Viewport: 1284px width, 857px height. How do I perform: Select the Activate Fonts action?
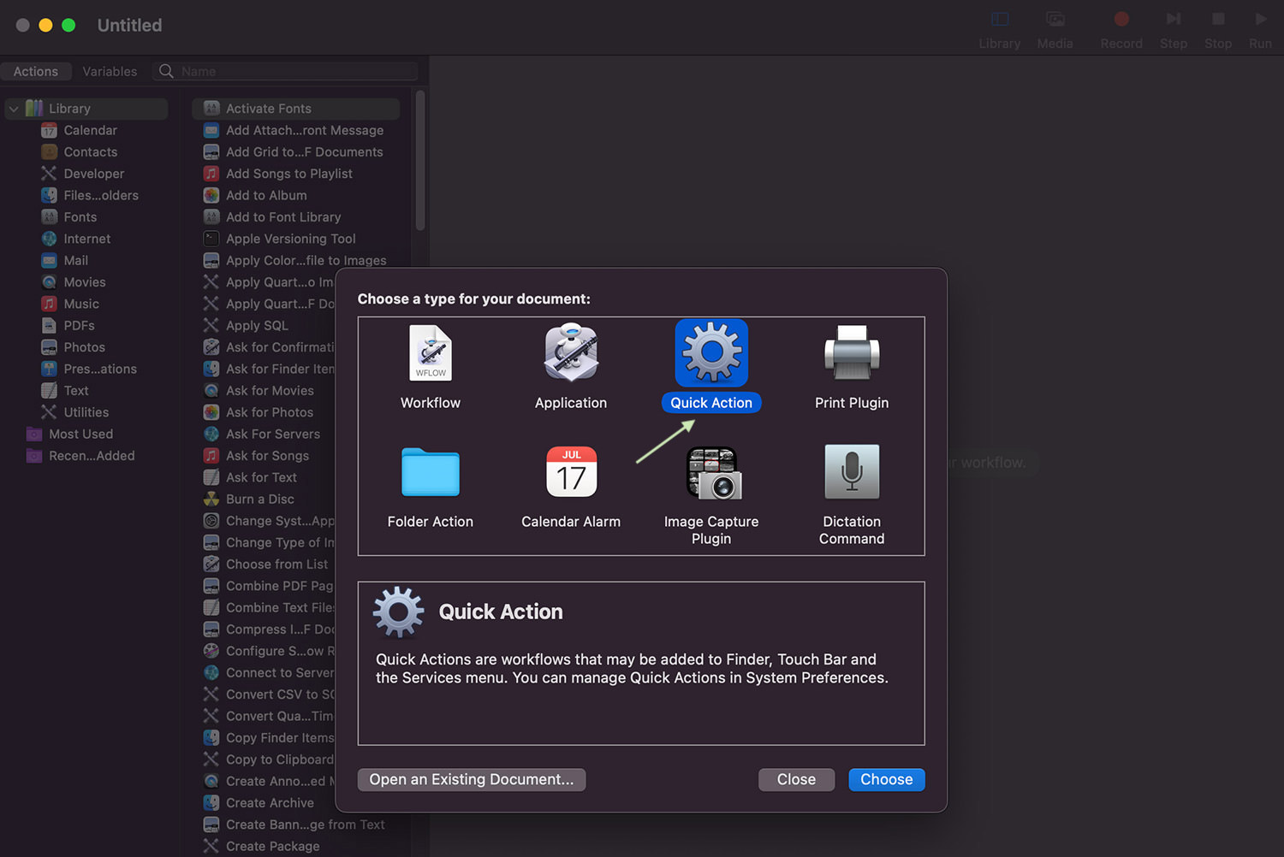click(296, 109)
